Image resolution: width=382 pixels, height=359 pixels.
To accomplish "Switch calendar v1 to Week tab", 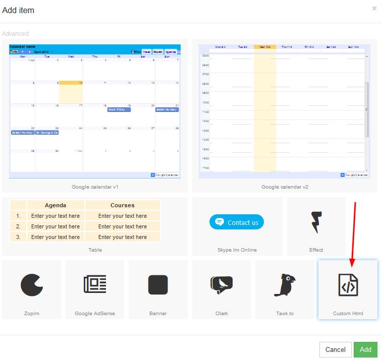I will click(x=146, y=52).
